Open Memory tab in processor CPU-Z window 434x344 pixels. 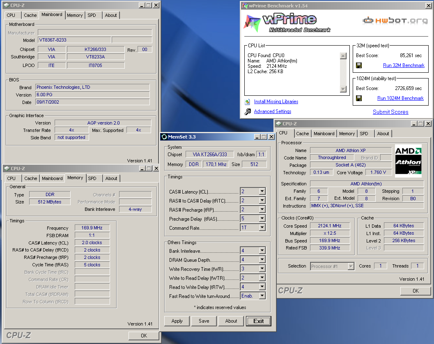[347, 134]
